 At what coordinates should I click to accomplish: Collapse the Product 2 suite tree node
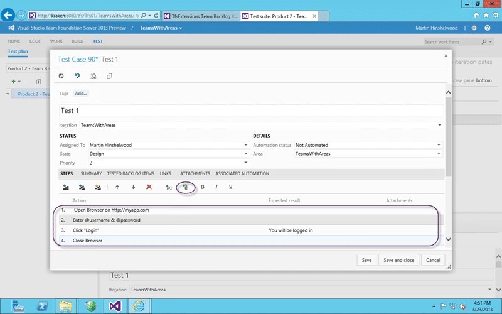(x=8, y=94)
